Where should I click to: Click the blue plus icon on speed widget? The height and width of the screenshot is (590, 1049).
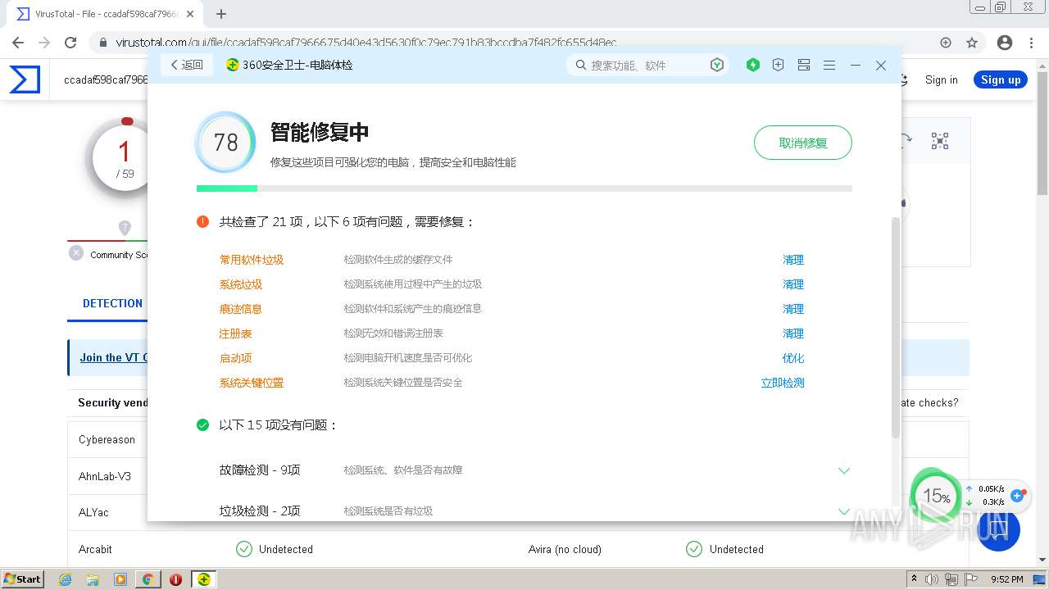click(1019, 495)
